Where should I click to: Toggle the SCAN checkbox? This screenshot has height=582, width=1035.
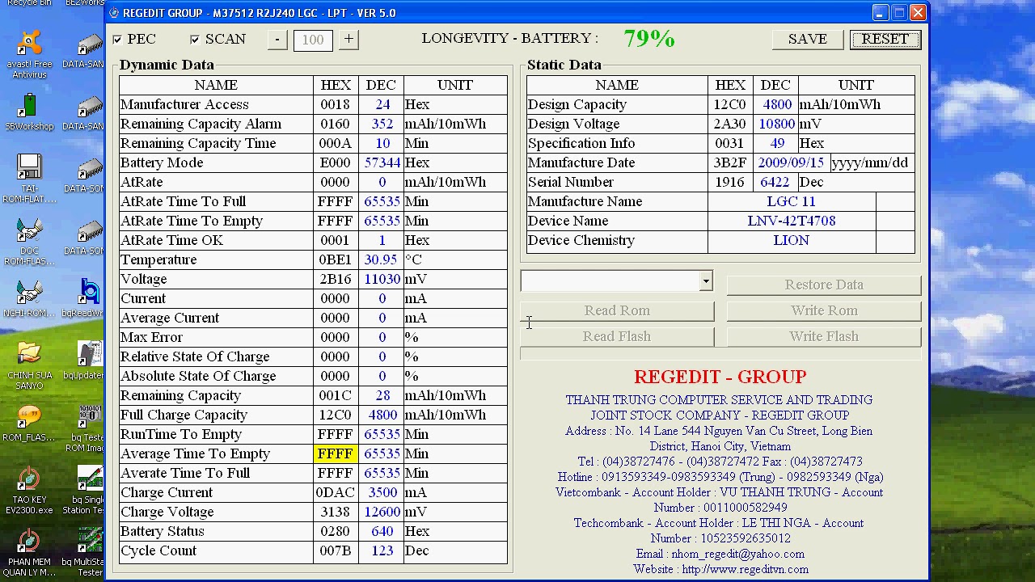[195, 39]
